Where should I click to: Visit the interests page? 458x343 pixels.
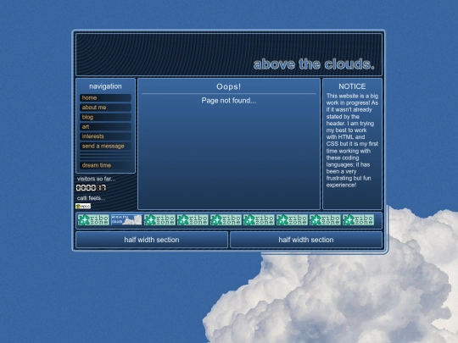(105, 136)
